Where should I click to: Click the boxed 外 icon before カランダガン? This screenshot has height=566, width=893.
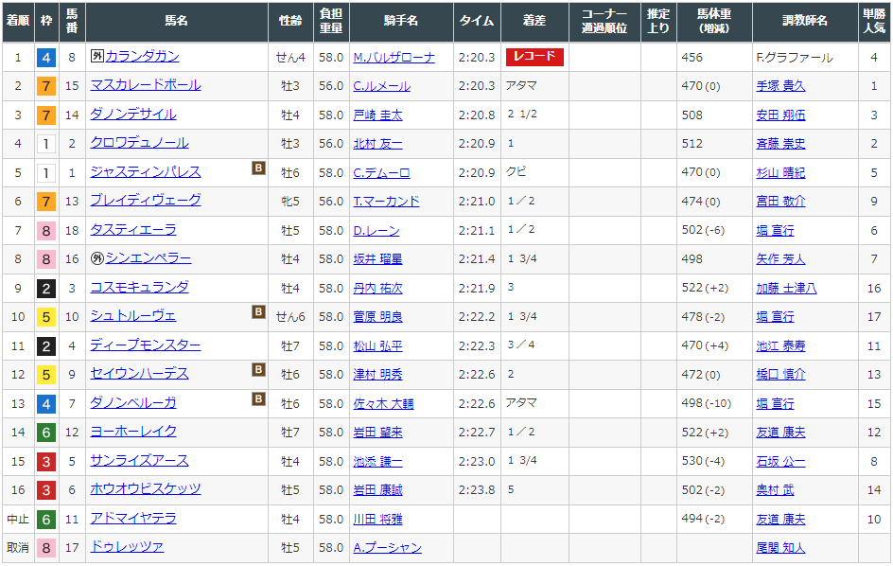pyautogui.click(x=96, y=57)
